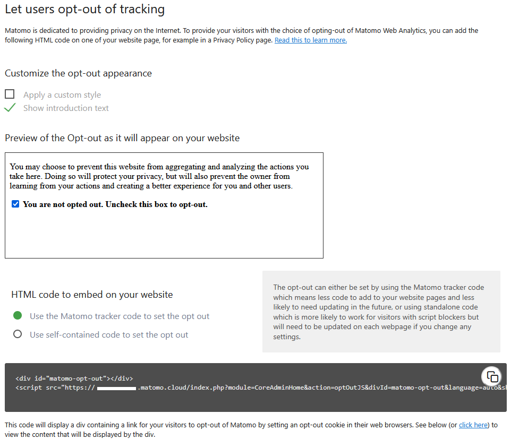Viewport: 511px width, 439px height.
Task: Uncheck the opt-out box in the preview
Action: (15, 204)
